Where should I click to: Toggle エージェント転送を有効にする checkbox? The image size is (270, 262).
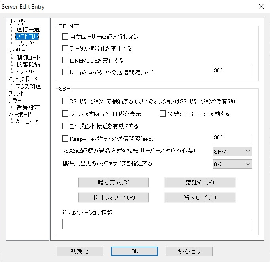65,126
